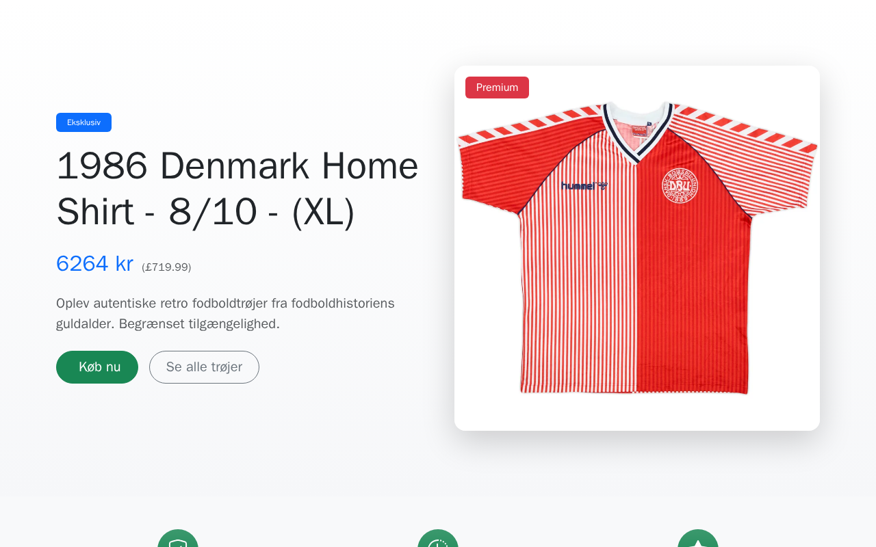Select the red Premium badge
The image size is (876, 547).
pyautogui.click(x=497, y=88)
